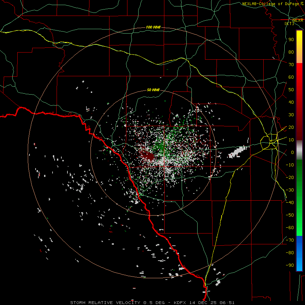Click the -70 scale label
The height and width of the screenshot is (305, 305).
pos(290,240)
